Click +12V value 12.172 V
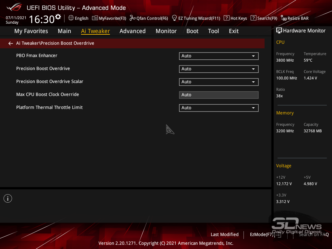The image size is (332, 249). 284,184
